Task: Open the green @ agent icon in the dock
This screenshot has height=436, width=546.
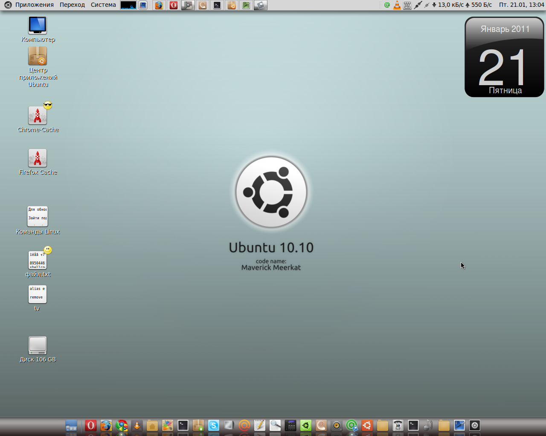Action: (352, 425)
